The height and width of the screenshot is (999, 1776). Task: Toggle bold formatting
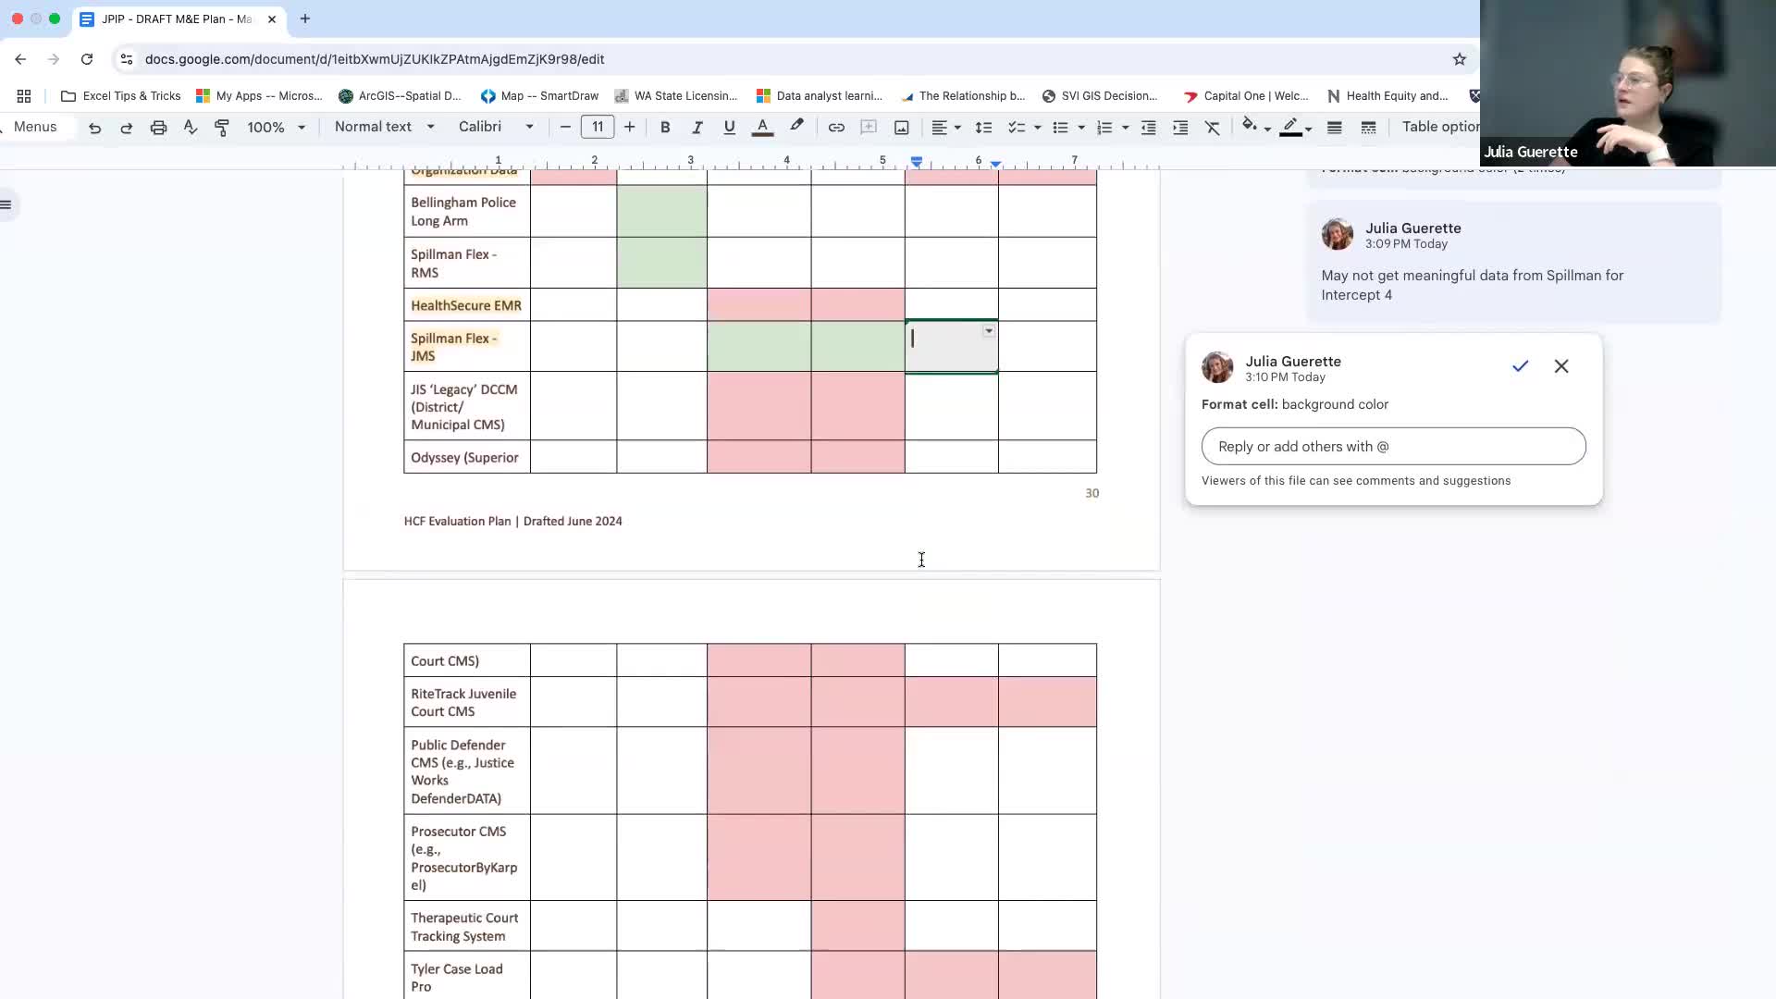665,128
